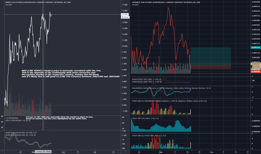The width and height of the screenshot is (261, 154).
Task: Click ALMA Volume MA 10 indicator label
Action: pos(20,135)
